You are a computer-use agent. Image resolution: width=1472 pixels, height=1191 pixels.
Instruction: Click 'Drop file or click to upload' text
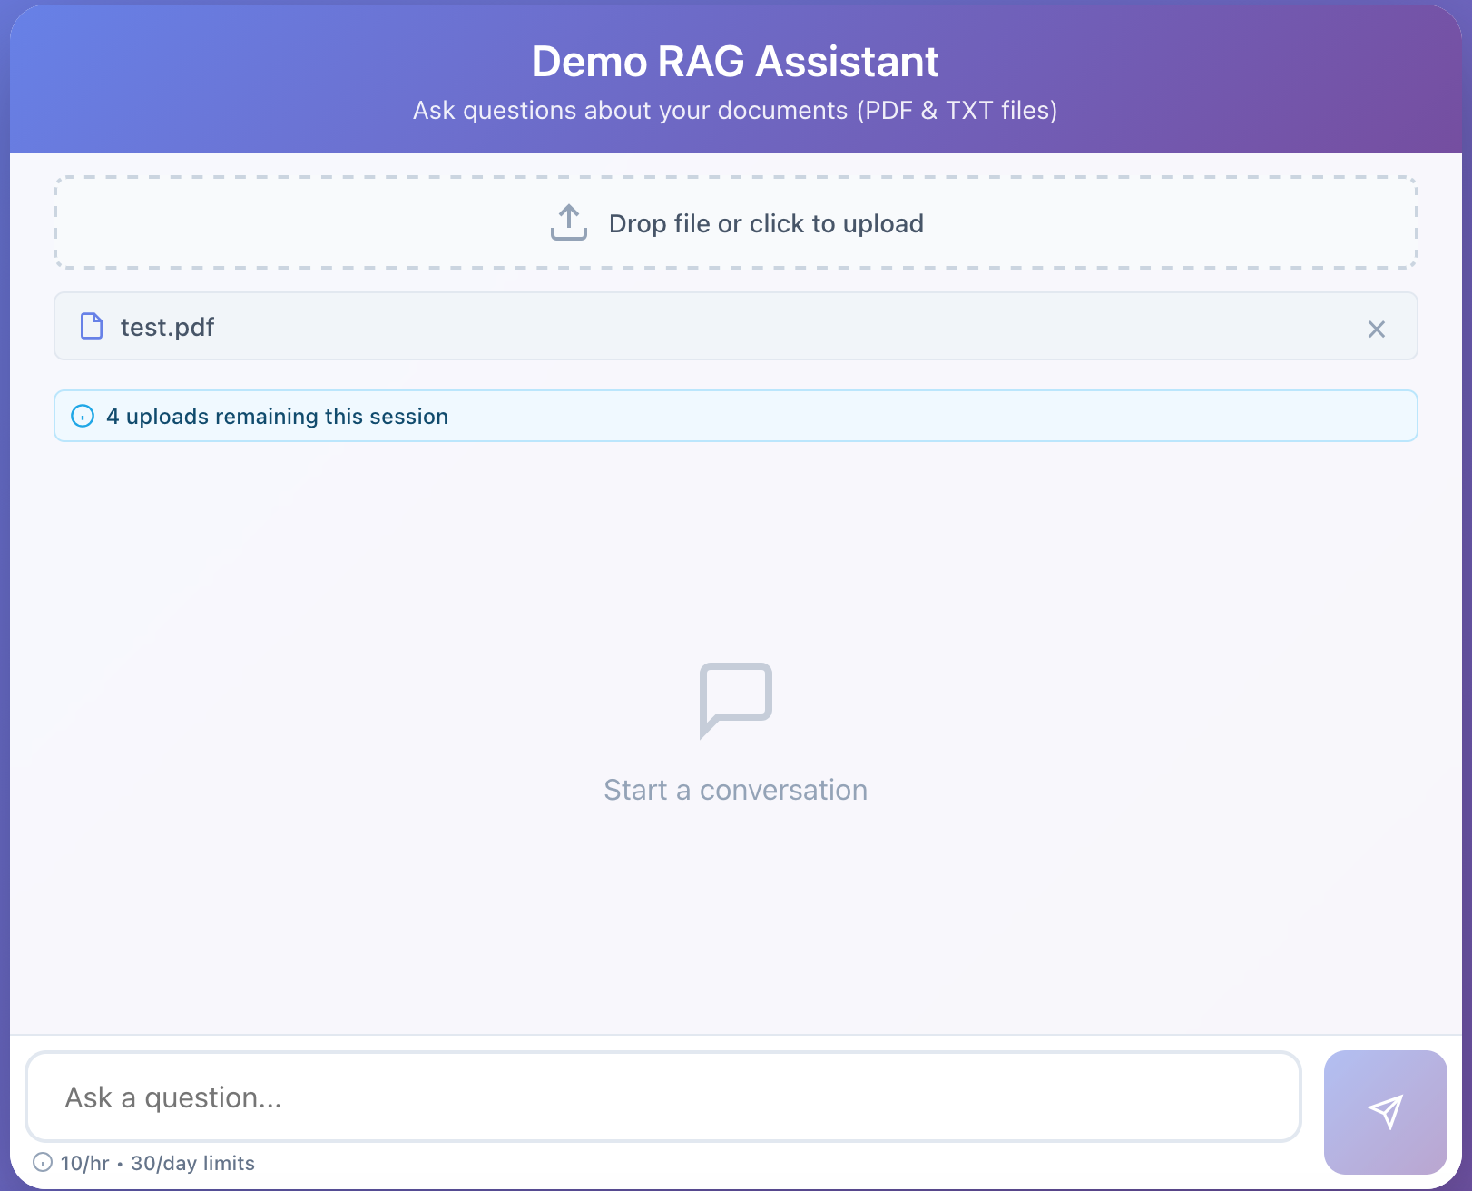coord(766,223)
